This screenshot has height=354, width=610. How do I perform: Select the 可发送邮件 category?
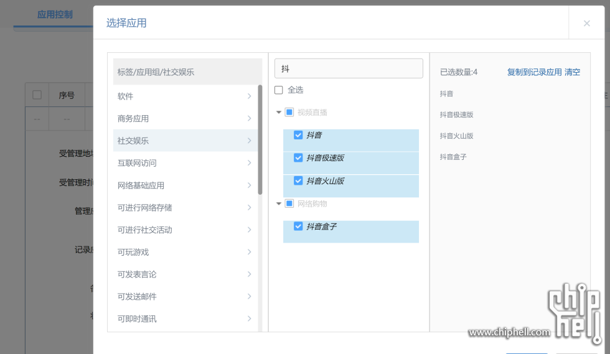tap(185, 296)
